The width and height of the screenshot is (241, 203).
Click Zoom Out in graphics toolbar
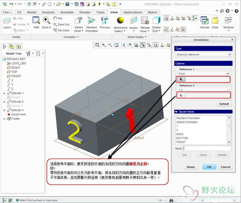pyautogui.click(x=110, y=45)
